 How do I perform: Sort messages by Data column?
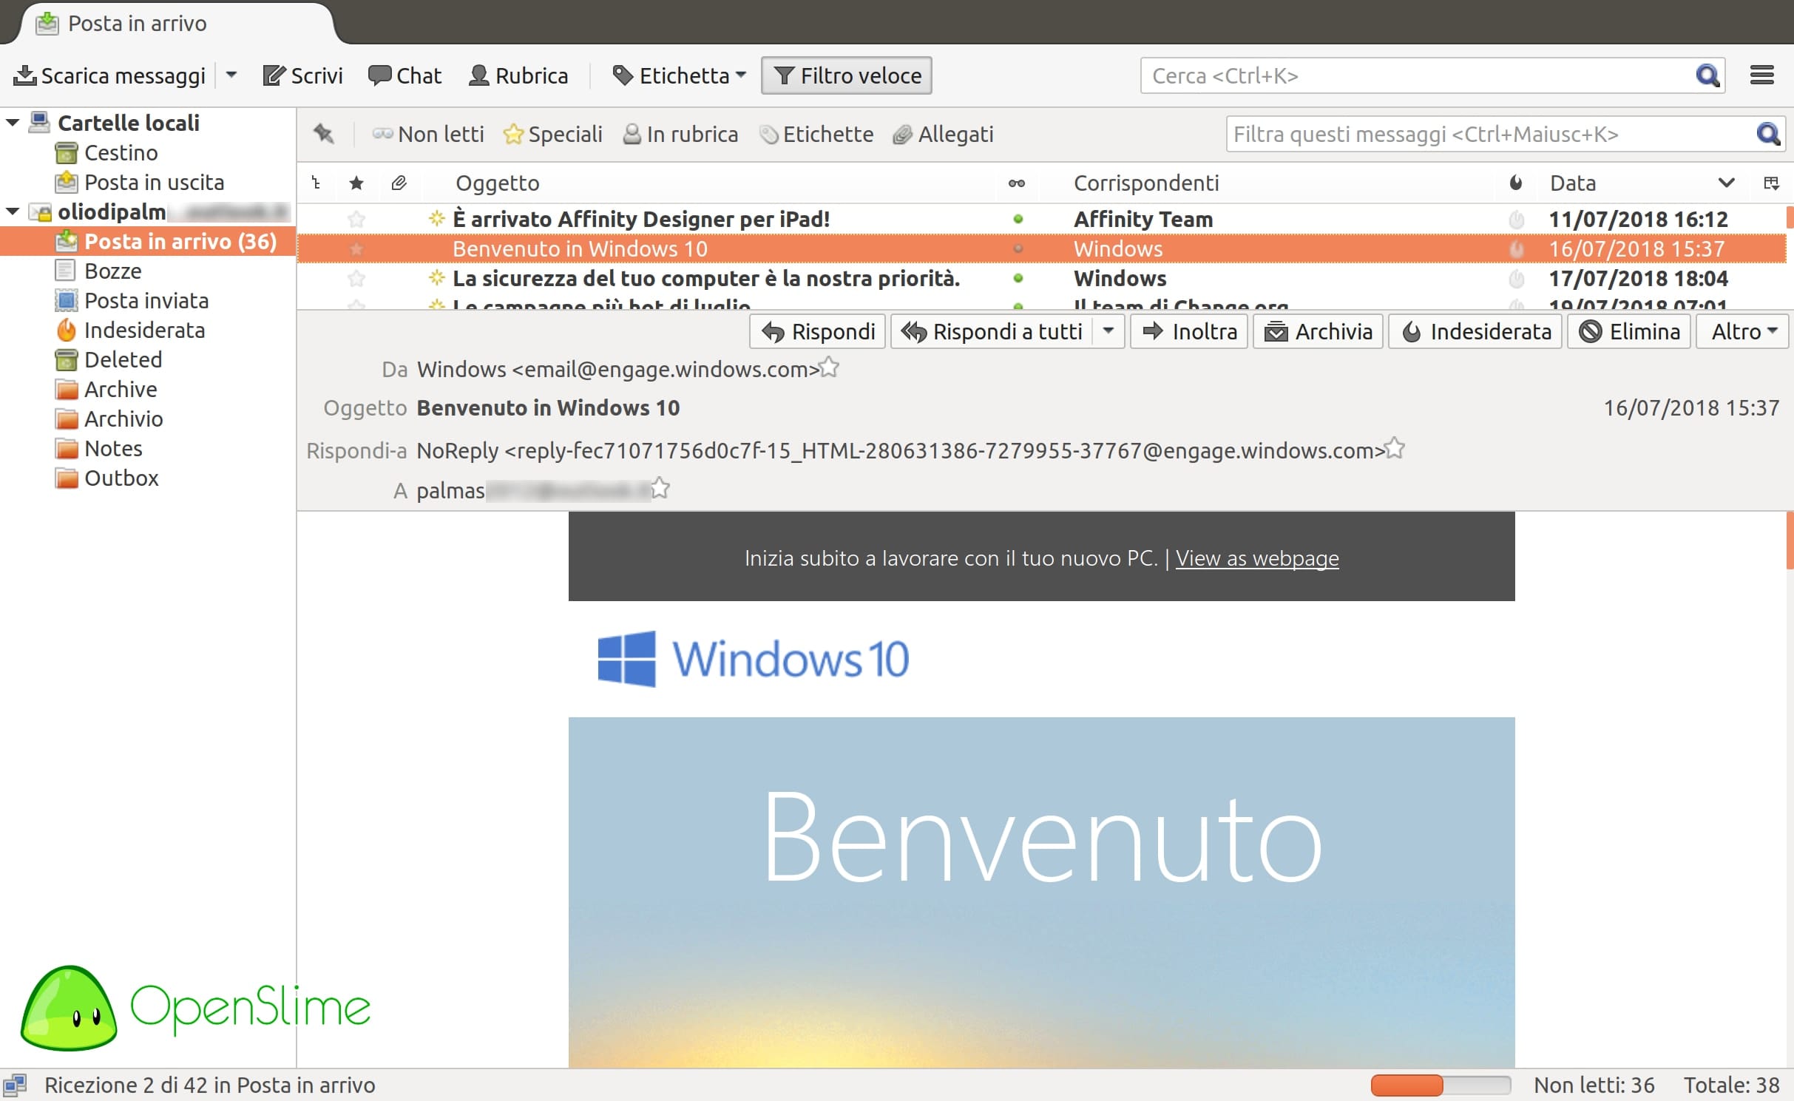(1573, 183)
